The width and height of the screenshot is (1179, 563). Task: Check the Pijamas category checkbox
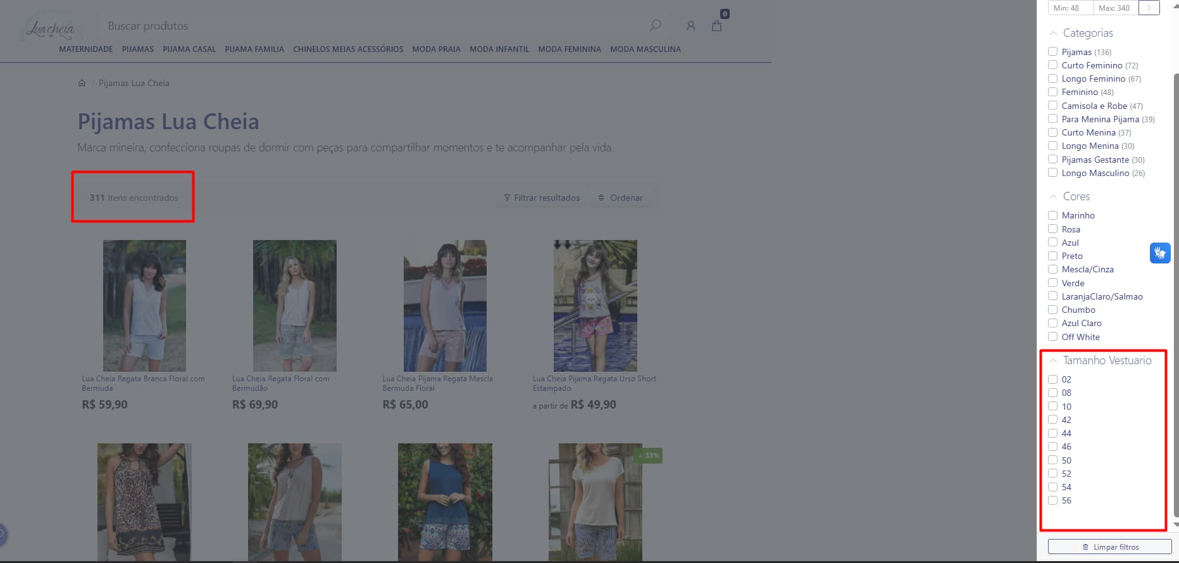click(x=1053, y=51)
